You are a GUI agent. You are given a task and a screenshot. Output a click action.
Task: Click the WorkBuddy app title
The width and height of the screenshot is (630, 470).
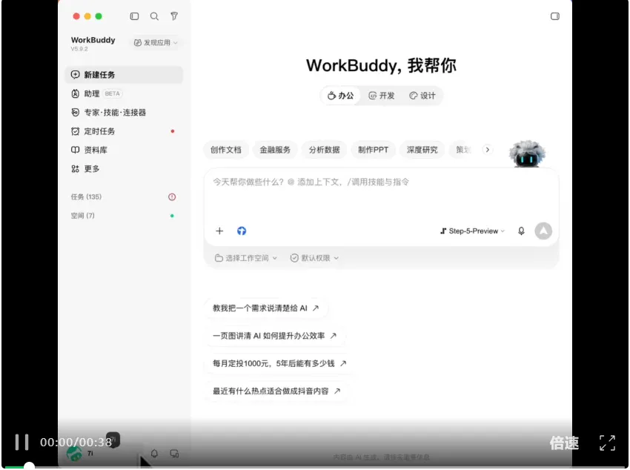point(93,40)
